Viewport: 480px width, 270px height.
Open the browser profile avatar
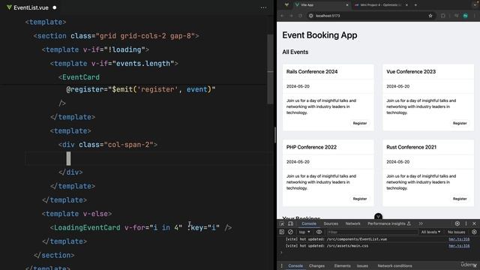tap(465, 16)
